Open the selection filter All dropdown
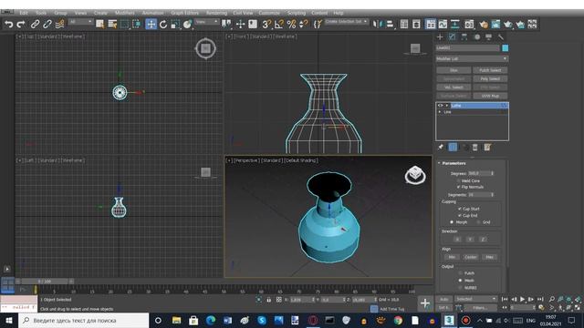Image resolution: width=584 pixels, height=328 pixels. (x=80, y=22)
